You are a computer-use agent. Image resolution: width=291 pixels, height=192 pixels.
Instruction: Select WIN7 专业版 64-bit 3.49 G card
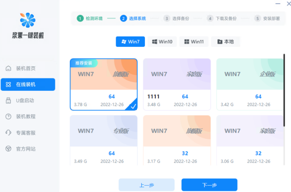point(104,140)
